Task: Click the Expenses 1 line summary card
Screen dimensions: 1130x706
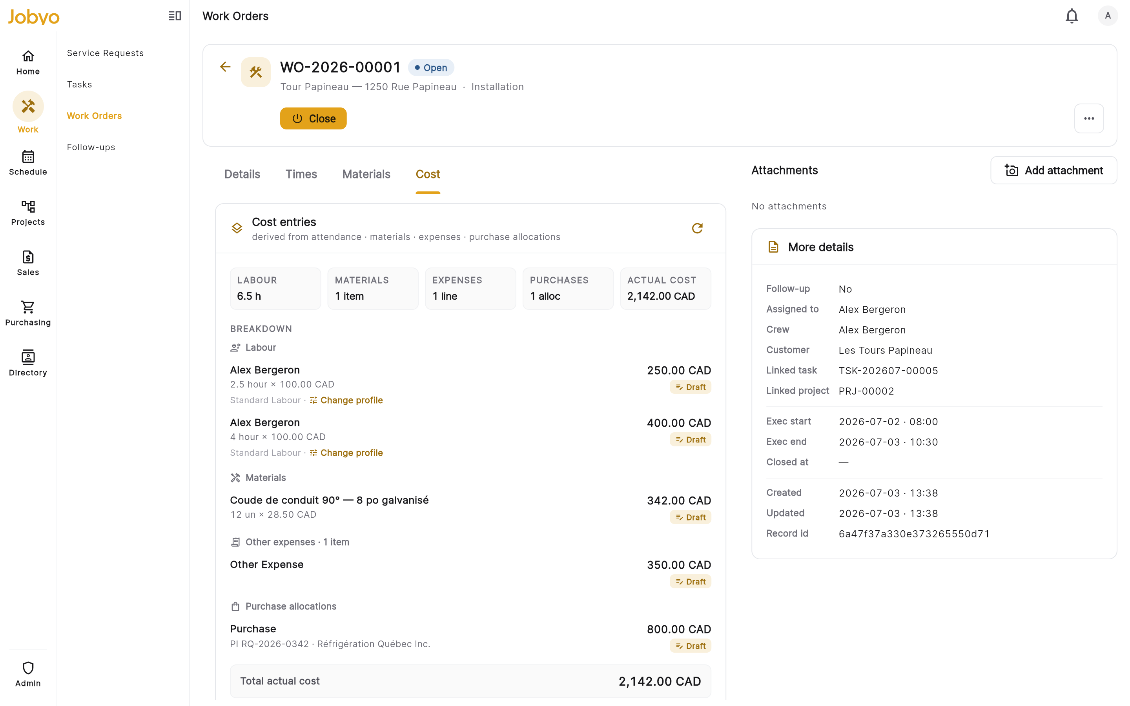Action: coord(471,289)
